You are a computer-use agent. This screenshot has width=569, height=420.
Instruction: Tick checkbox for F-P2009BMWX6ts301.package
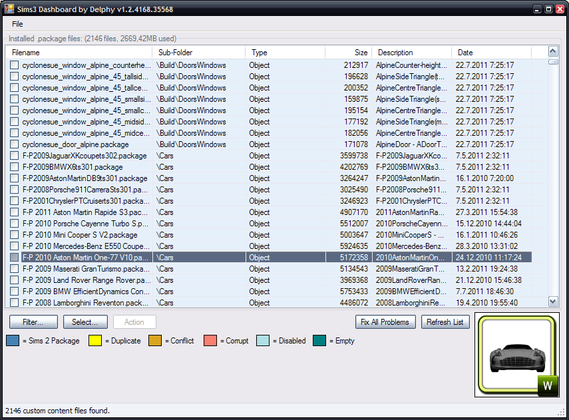(x=14, y=167)
